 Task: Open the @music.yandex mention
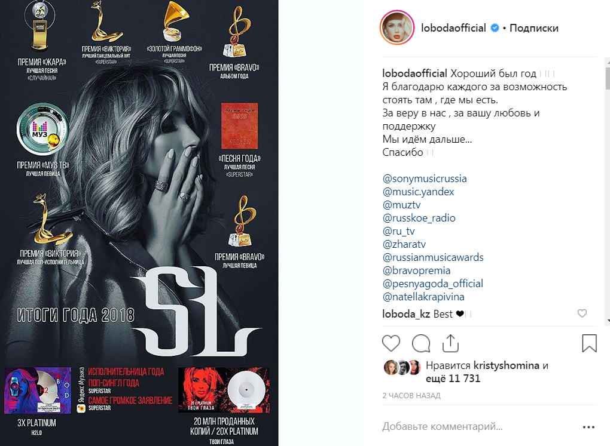click(418, 192)
